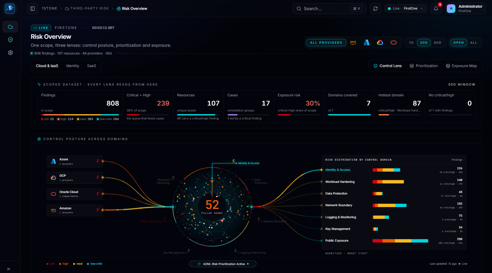Select the 7D time window
Screen dimensions: 492x273
411,42
